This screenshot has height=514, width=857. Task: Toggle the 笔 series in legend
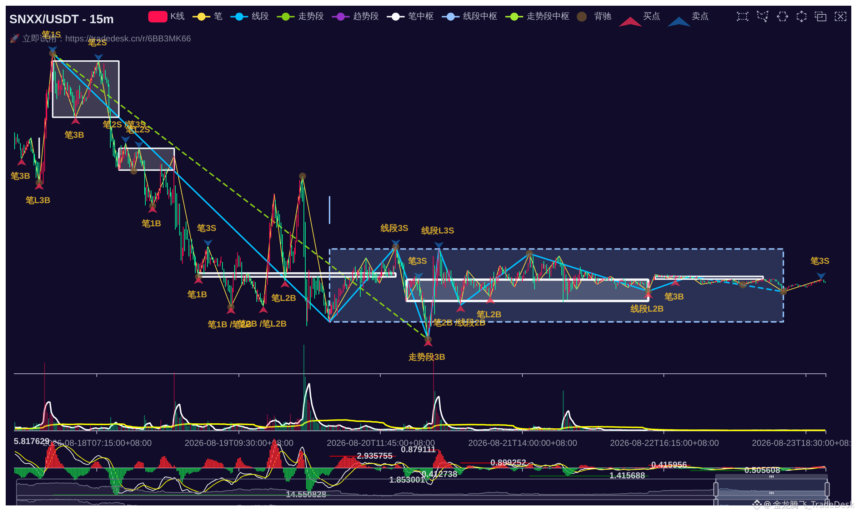pyautogui.click(x=207, y=16)
